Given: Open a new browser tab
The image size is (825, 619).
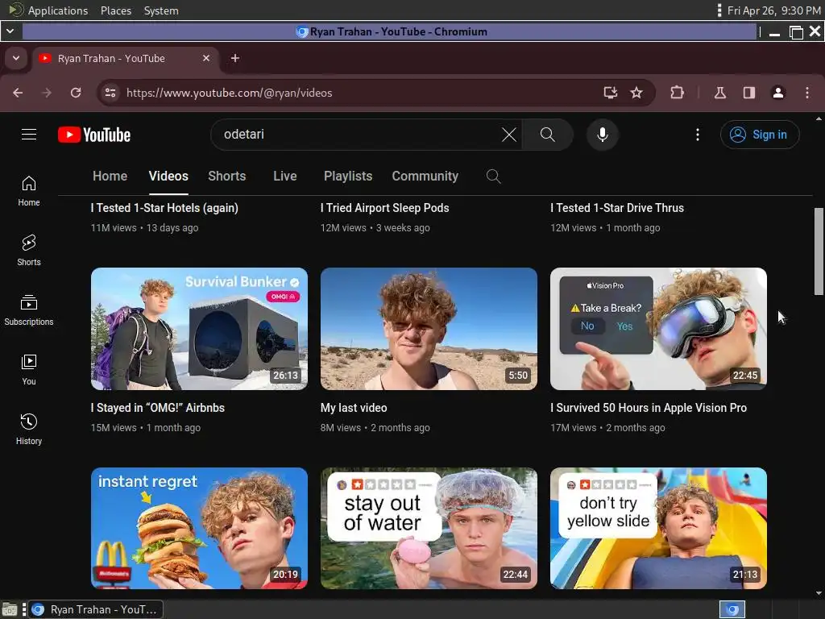Looking at the screenshot, I should (235, 58).
